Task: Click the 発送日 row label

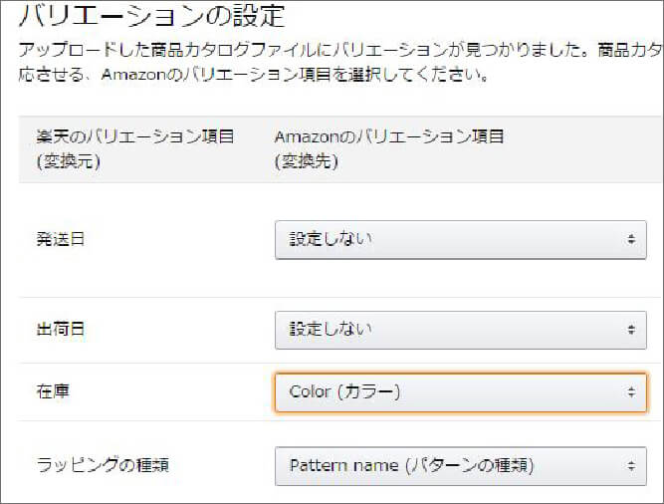Action: pyautogui.click(x=61, y=240)
